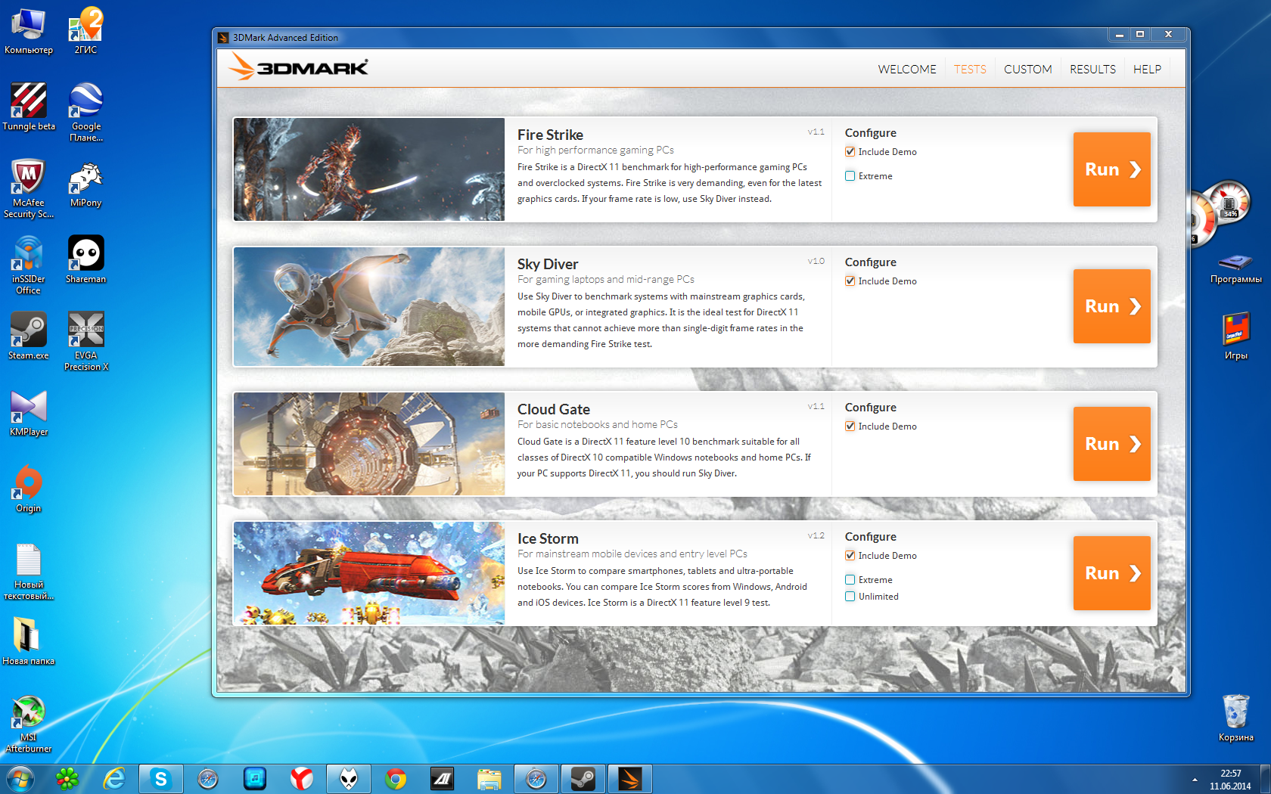The height and width of the screenshot is (794, 1271).
Task: Run the Fire Strike benchmark
Action: click(1112, 169)
